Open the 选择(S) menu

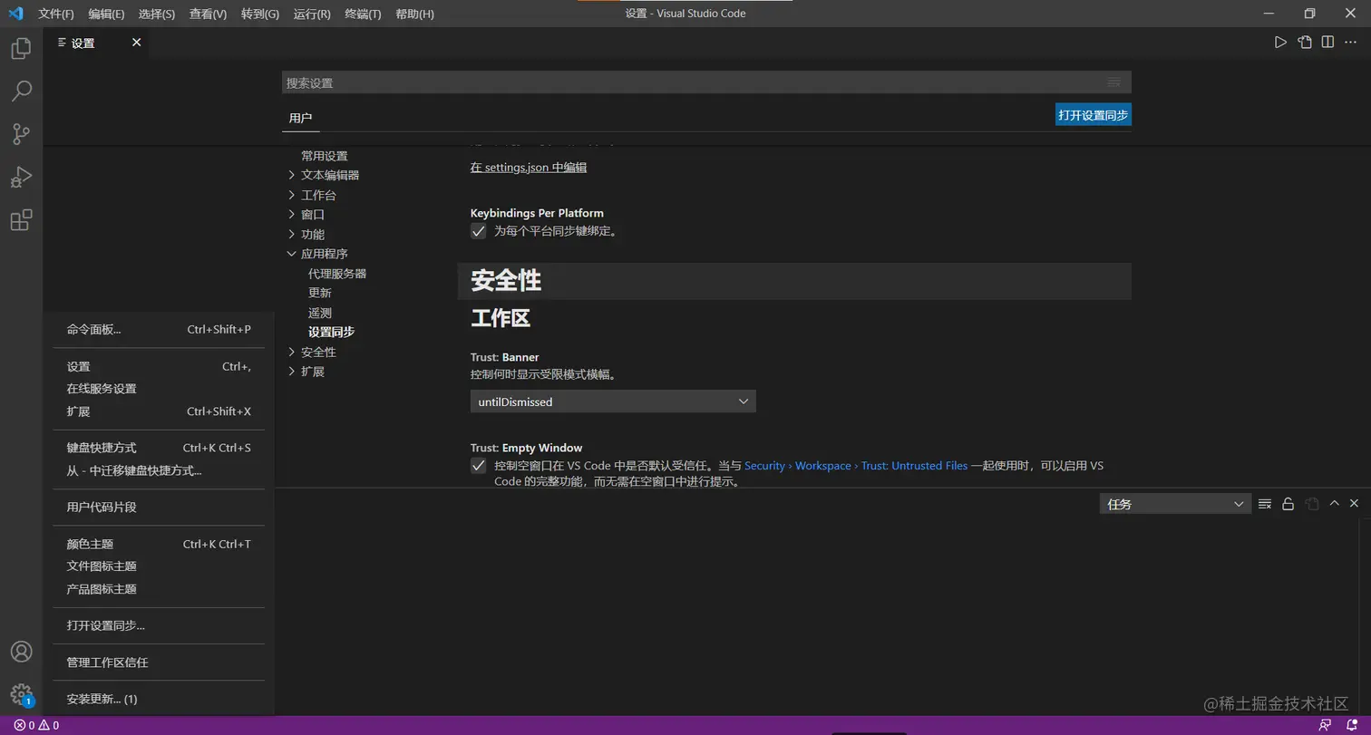157,14
